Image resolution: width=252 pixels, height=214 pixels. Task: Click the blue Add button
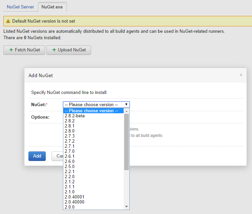click(x=37, y=156)
